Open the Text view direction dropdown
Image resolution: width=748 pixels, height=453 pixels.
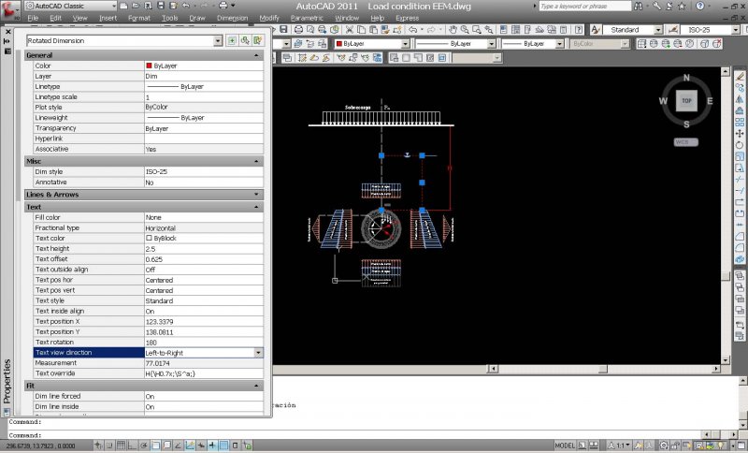tap(258, 352)
